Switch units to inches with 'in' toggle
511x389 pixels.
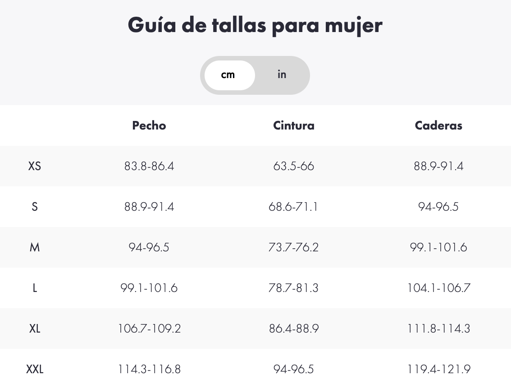click(282, 75)
